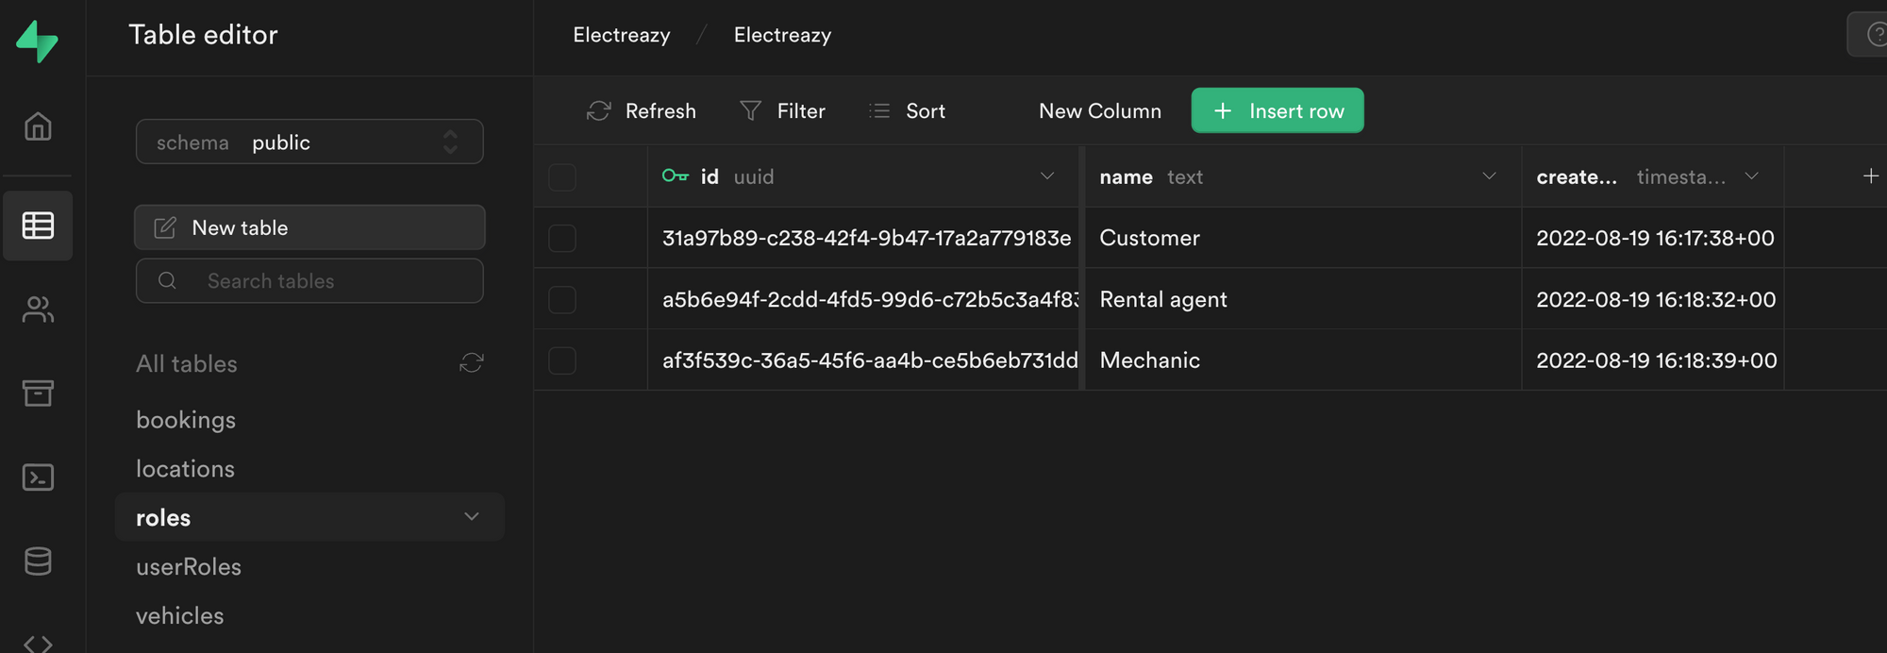1887x653 pixels.
Task: Select the Mechanic row checkbox
Action: tap(562, 360)
